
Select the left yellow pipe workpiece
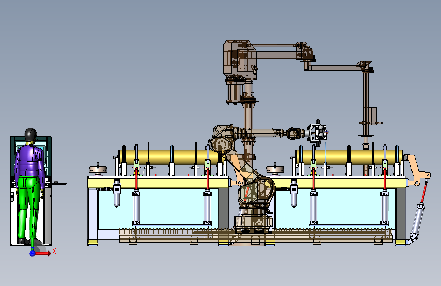(x=171, y=157)
